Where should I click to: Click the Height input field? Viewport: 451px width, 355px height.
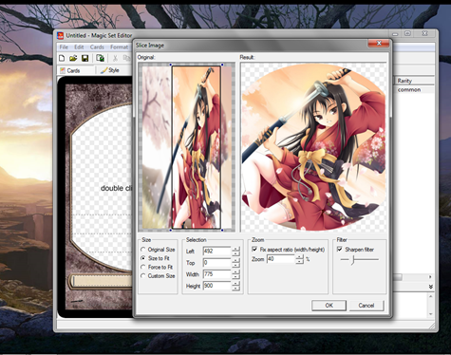pos(216,286)
